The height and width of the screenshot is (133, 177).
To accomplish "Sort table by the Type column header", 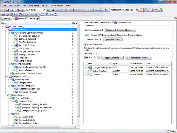I will tap(121, 63).
